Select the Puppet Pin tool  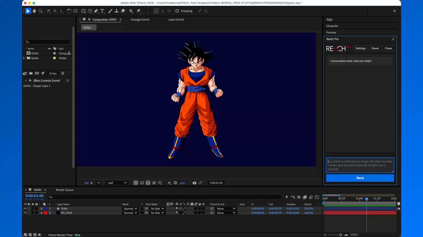pyautogui.click(x=139, y=11)
